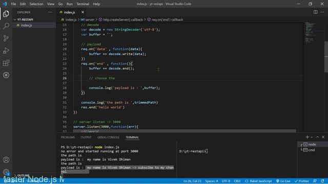This screenshot has height=184, width=328.
Task: Select the node terminal in terminal list
Action: (x=313, y=144)
